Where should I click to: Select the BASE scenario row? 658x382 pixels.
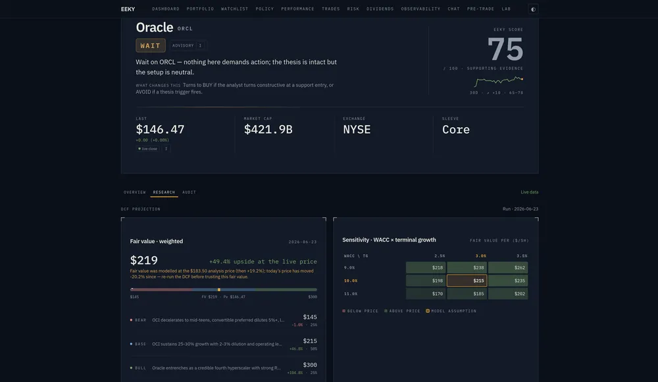click(224, 344)
